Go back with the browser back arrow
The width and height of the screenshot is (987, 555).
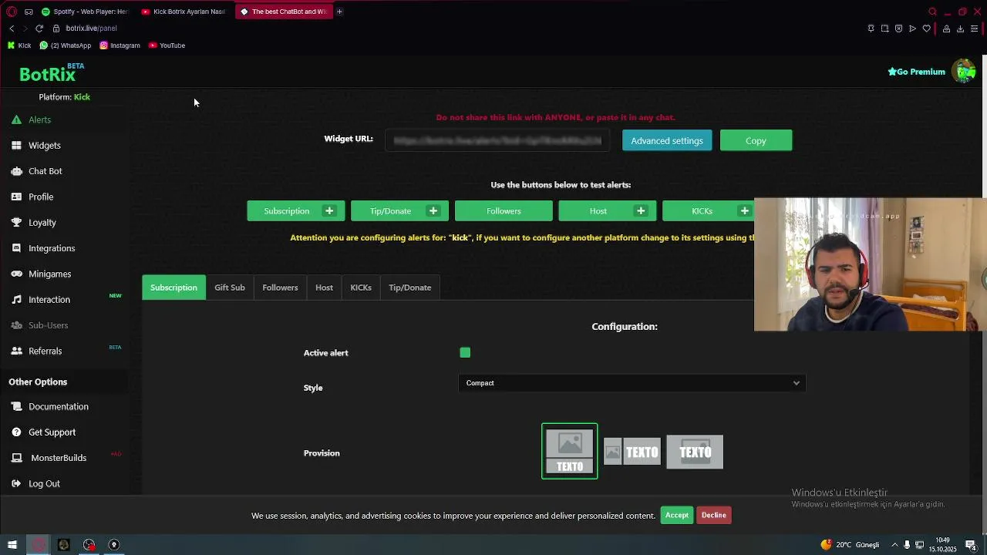pos(12,29)
